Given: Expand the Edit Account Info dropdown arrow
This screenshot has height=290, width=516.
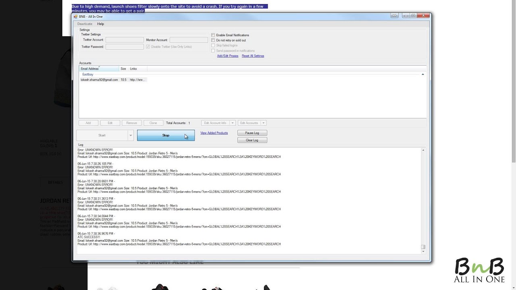Looking at the screenshot, I should [233, 123].
